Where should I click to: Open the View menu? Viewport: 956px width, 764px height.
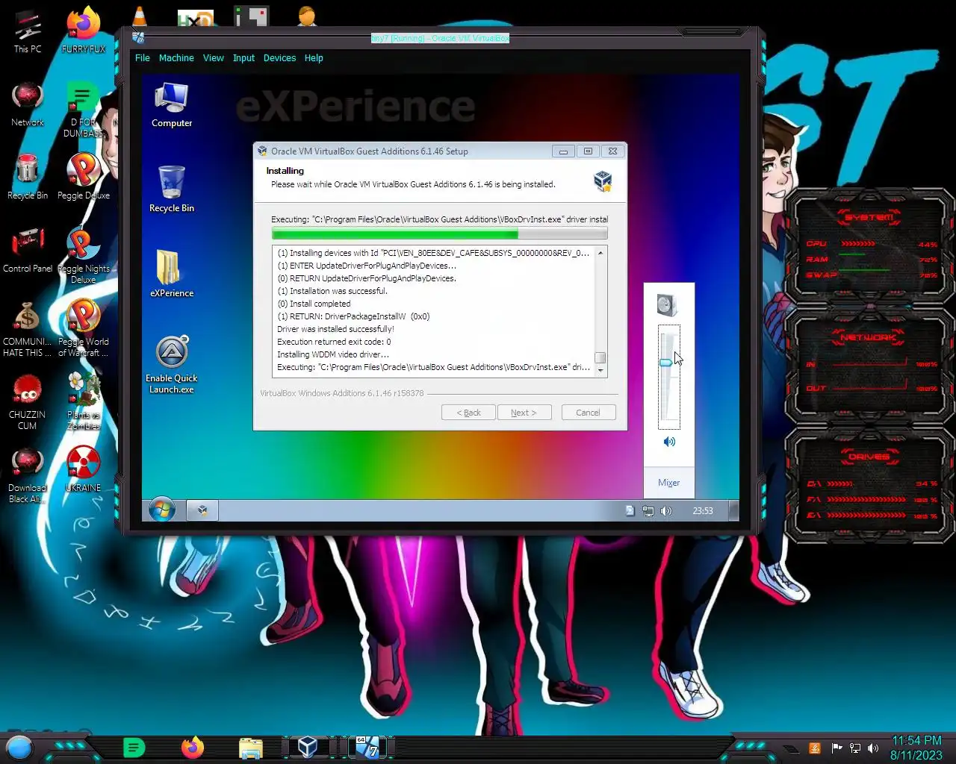(214, 58)
